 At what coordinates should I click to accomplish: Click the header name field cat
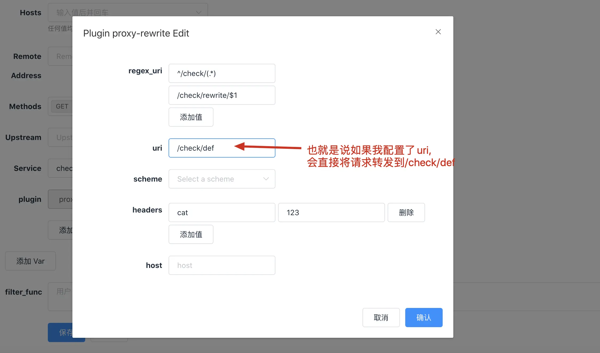tap(222, 212)
